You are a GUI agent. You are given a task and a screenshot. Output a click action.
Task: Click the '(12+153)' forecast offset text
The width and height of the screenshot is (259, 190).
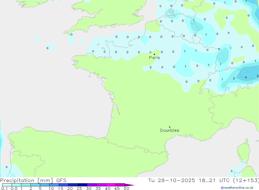[x=246, y=180]
